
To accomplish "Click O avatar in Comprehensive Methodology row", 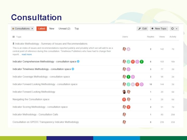I will click(x=137, y=62).
